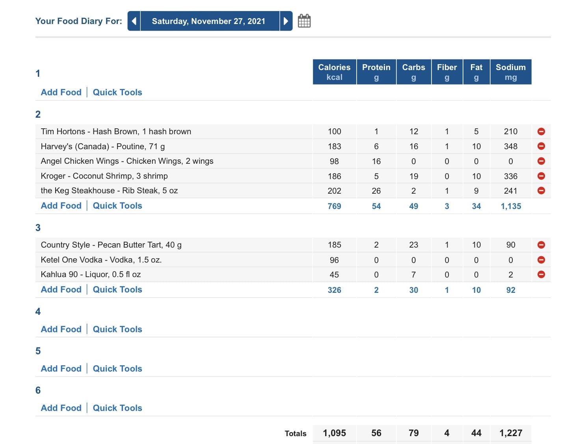Screen dimensions: 586x444
Task: Delete Kroger Coconut Shrimp entry
Action: coord(541,176)
